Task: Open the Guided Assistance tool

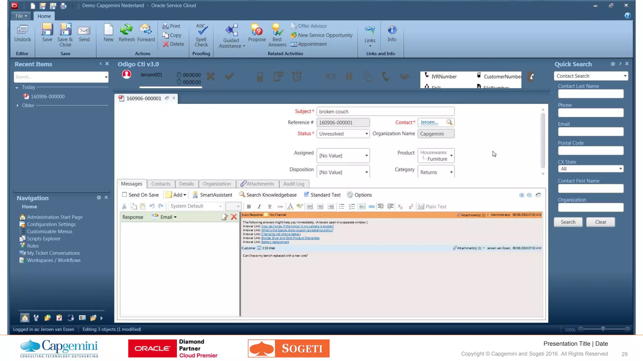Action: coord(231,30)
